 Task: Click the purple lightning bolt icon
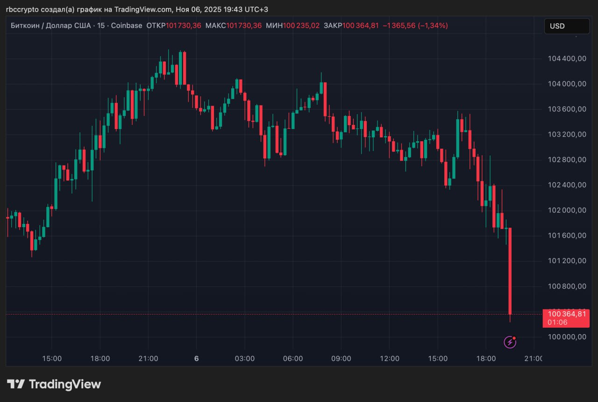[510, 342]
